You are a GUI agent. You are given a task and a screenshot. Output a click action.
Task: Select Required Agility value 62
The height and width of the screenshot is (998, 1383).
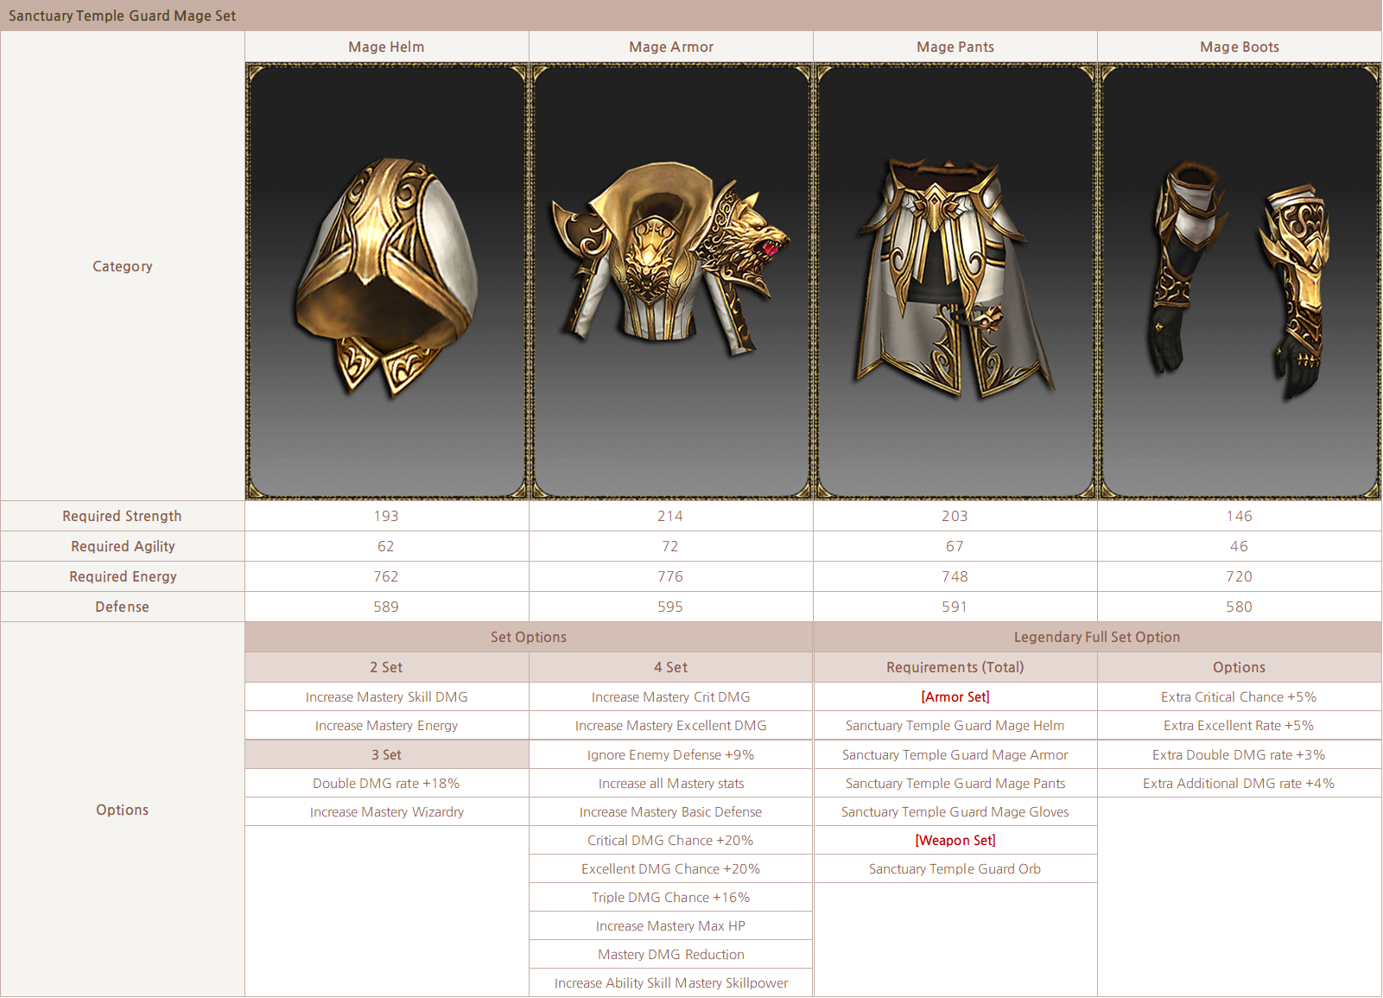point(386,546)
